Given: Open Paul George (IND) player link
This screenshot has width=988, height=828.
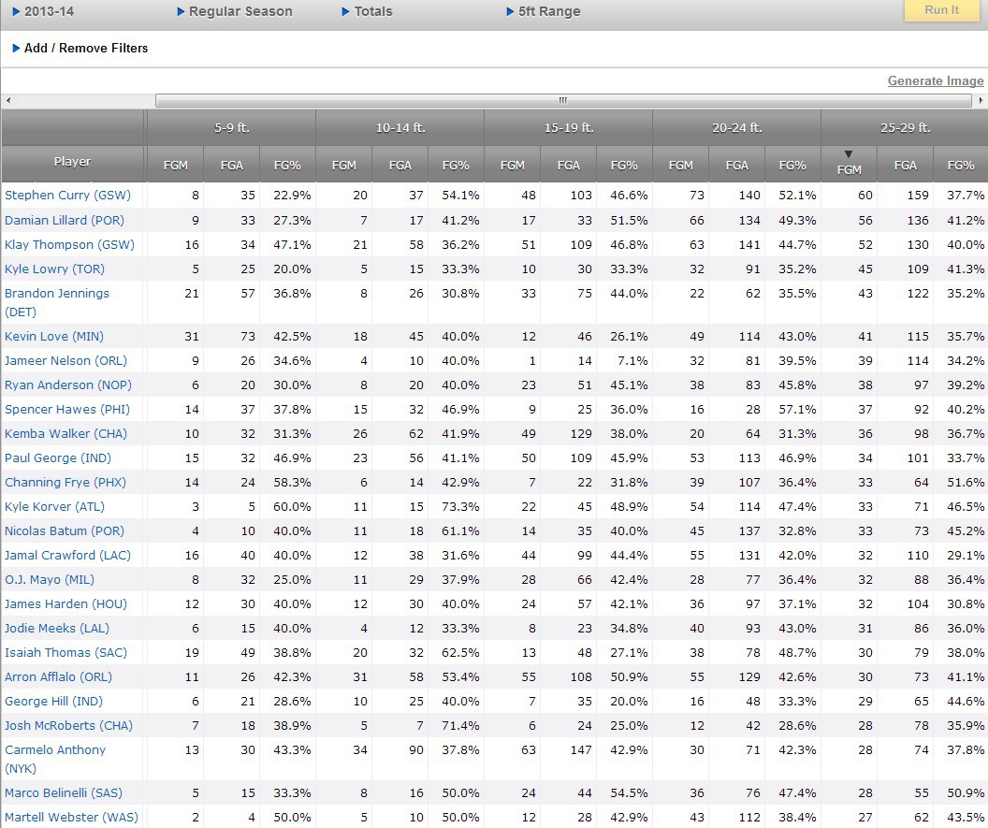Looking at the screenshot, I should [58, 458].
